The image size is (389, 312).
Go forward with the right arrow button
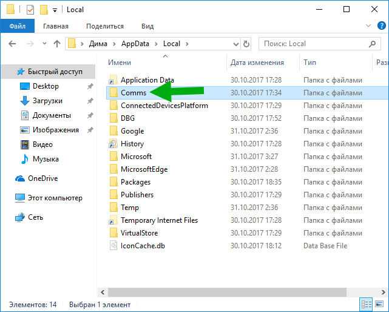[30, 44]
